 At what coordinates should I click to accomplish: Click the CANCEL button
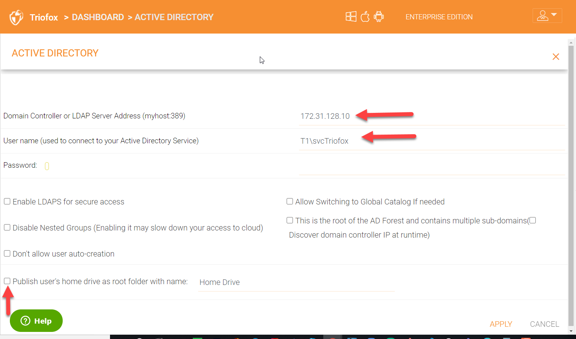click(x=544, y=324)
